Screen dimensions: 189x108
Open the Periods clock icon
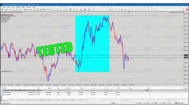[x=85, y=10]
